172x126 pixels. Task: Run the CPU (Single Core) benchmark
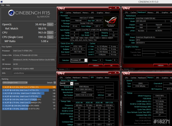[50, 37]
